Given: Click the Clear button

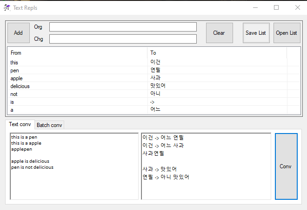Looking at the screenshot, I should pyautogui.click(x=219, y=33).
